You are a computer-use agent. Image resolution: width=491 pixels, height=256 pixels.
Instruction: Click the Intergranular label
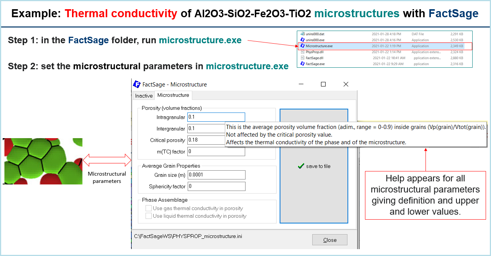click(x=171, y=129)
